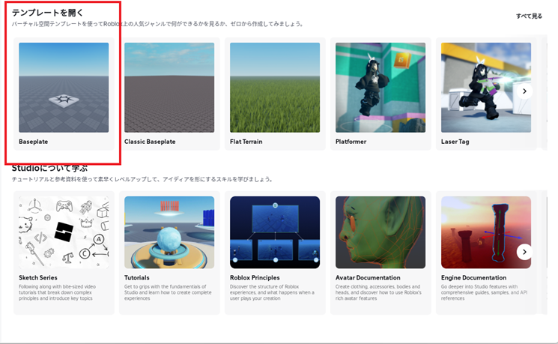Image resolution: width=558 pixels, height=344 pixels.
Task: Click the すべて見る link
Action: click(x=529, y=16)
